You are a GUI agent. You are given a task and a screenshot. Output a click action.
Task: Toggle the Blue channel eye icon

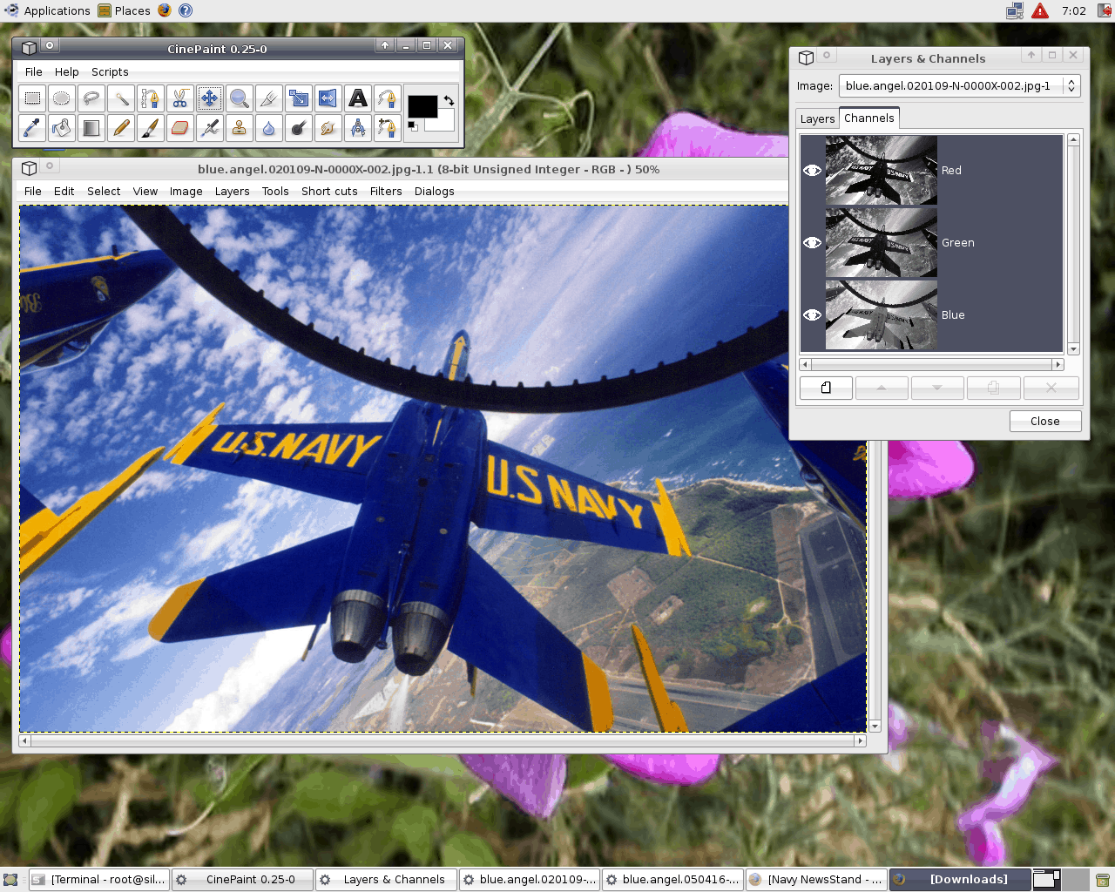812,315
